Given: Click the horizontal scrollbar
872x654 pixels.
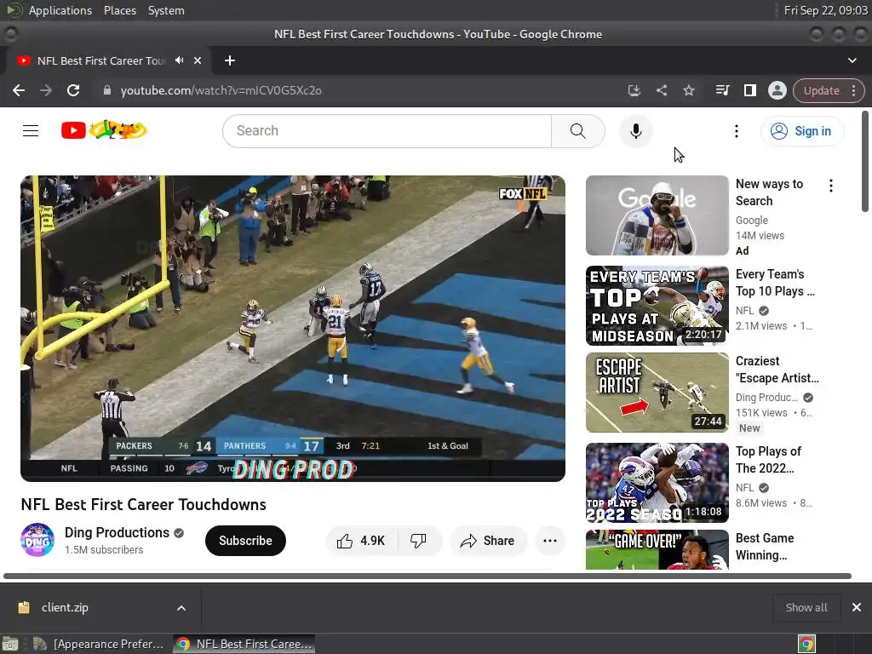Looking at the screenshot, I should click(x=427, y=577).
